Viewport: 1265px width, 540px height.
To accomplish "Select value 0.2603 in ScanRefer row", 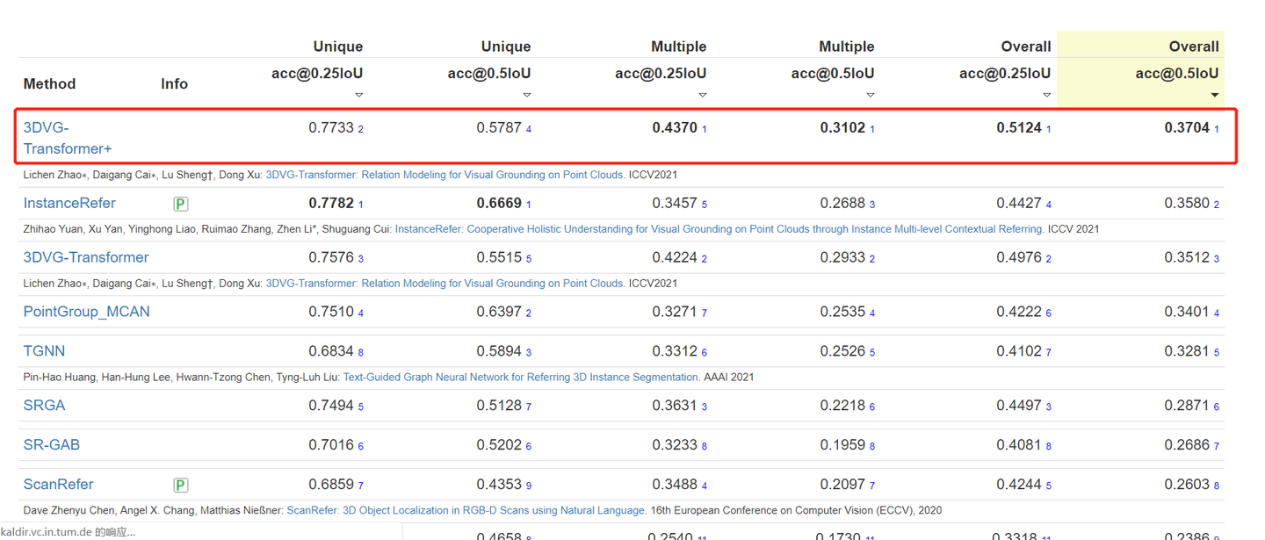I will pos(1187,484).
